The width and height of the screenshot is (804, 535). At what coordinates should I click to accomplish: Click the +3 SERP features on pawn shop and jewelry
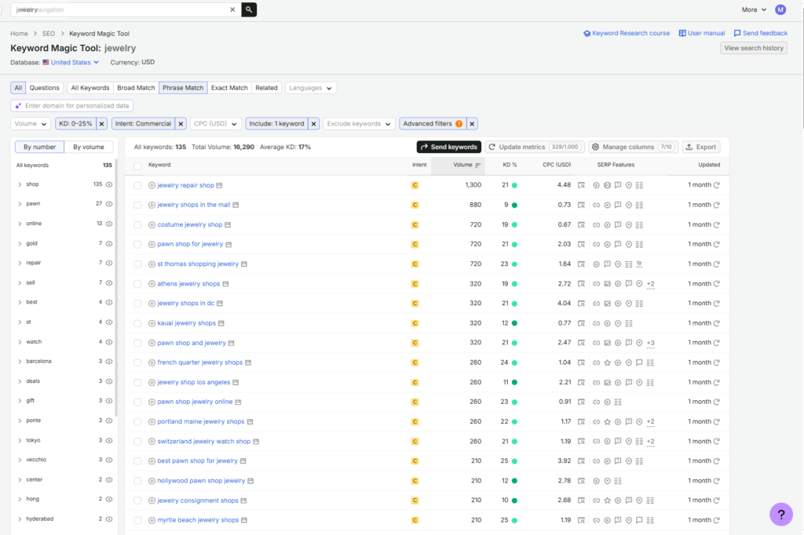(651, 343)
